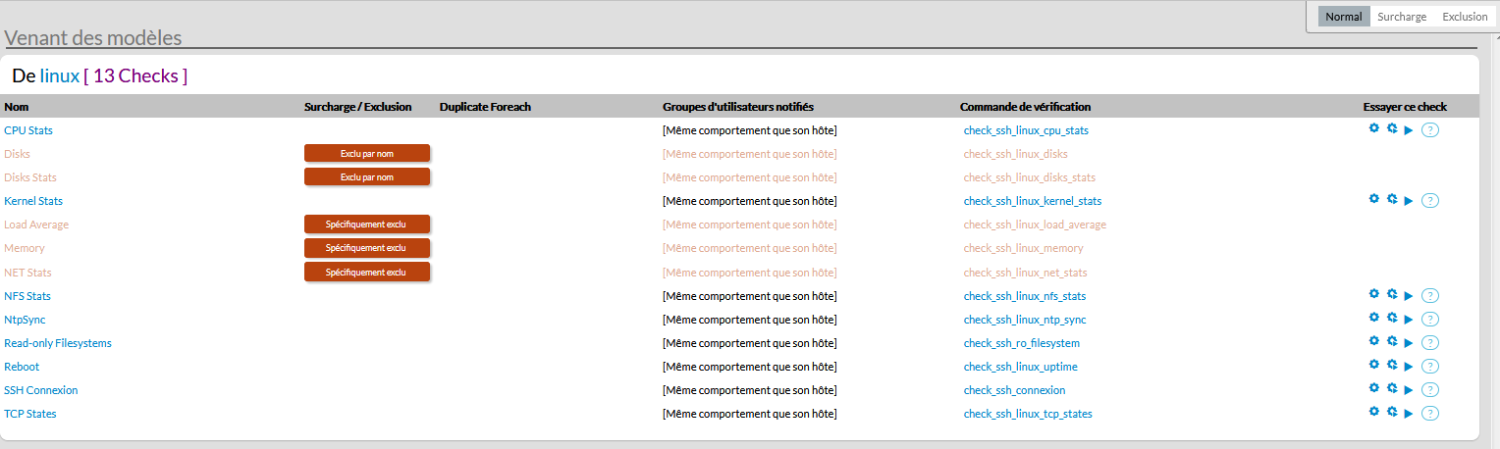This screenshot has height=449, width=1500.
Task: Click the first gear icon for SSH Connexion
Action: [1374, 388]
